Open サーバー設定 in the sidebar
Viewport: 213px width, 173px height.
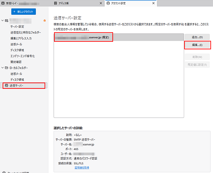point(17,27)
